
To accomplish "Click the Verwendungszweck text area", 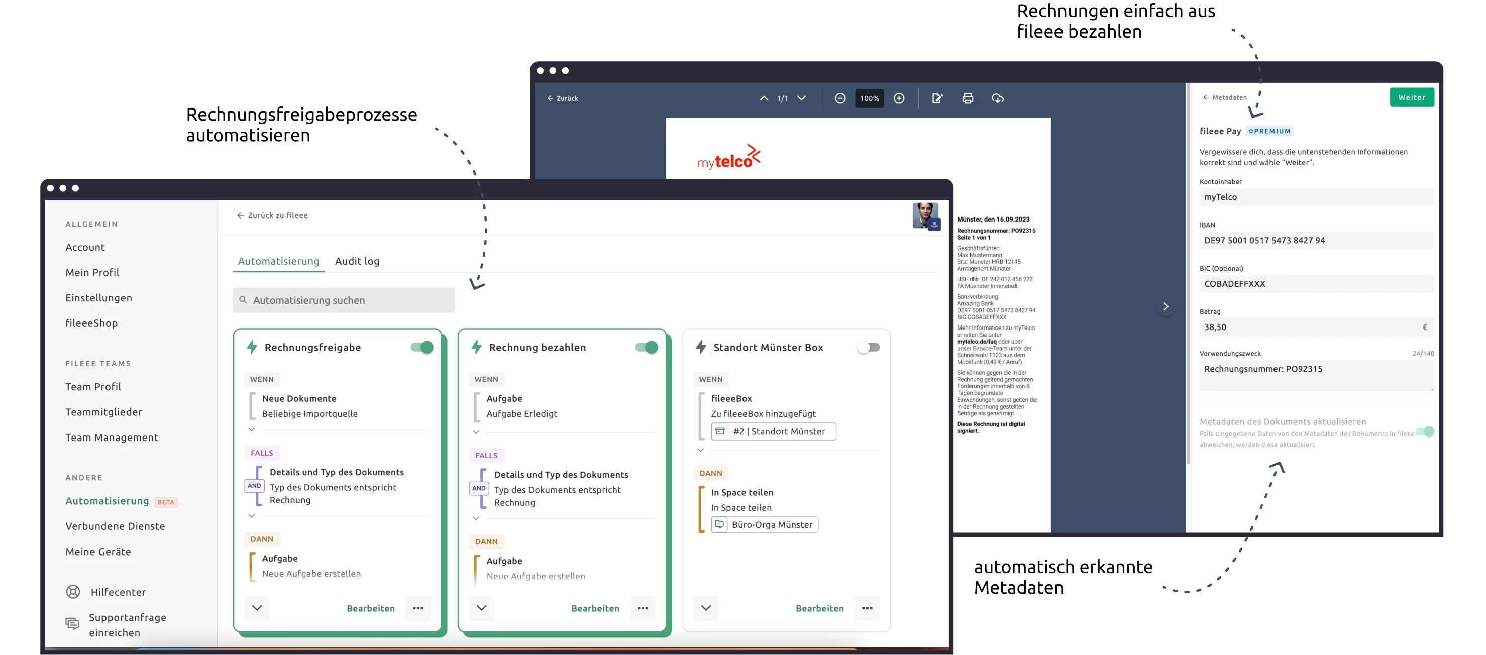I will 1316,375.
